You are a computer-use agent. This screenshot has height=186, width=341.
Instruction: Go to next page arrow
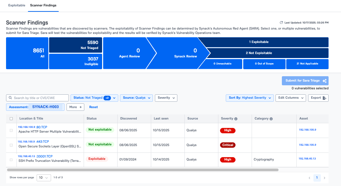tap(324, 178)
